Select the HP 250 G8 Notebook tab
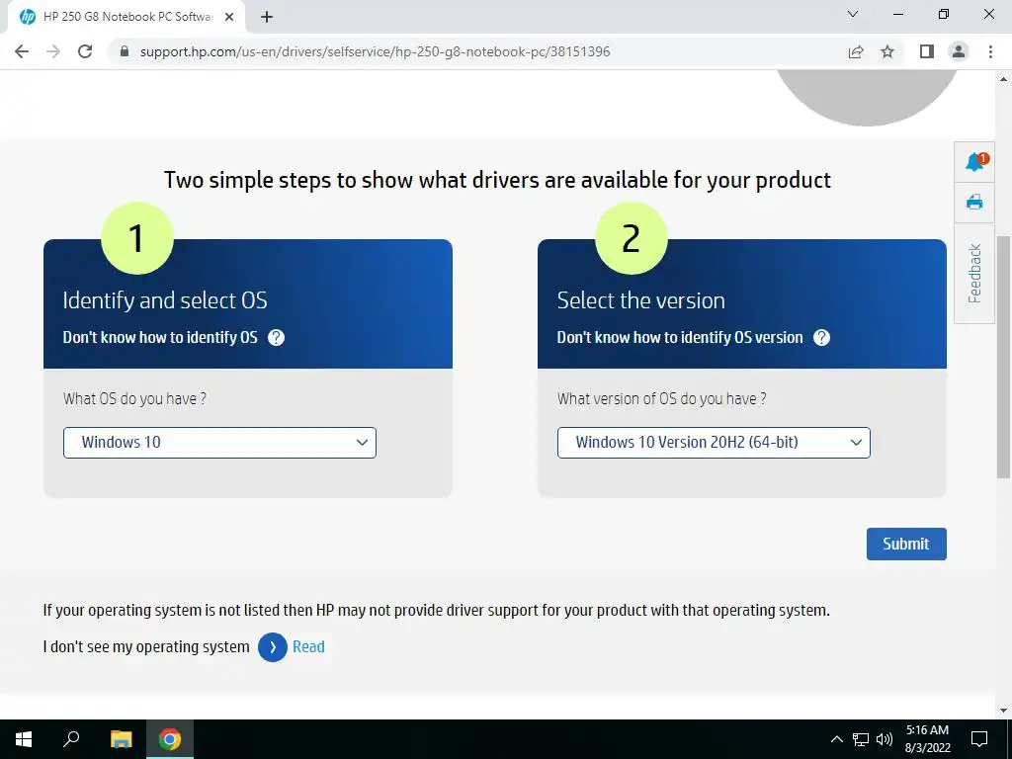Image resolution: width=1012 pixels, height=759 pixels. tap(126, 18)
